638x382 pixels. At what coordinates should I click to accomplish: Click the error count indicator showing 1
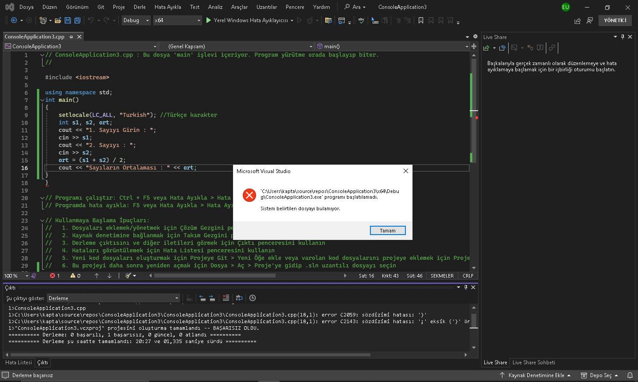[55, 276]
